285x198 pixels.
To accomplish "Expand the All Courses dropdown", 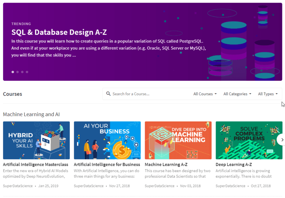I will [205, 94].
